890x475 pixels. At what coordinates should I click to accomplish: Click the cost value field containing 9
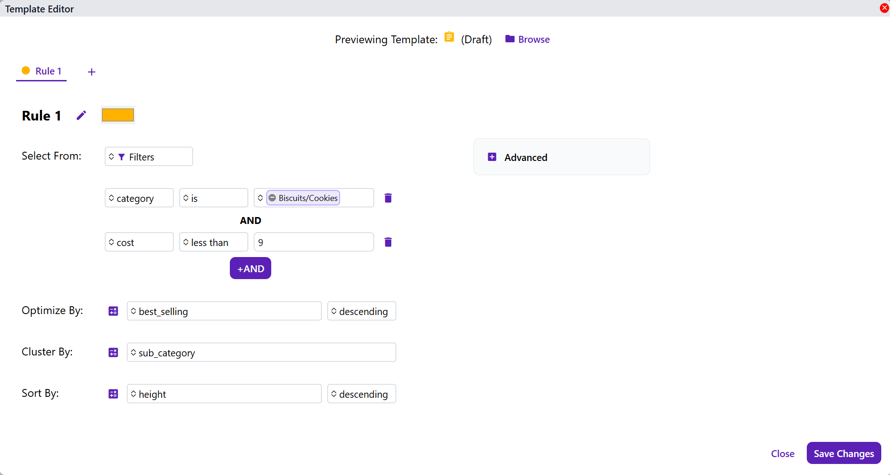[x=314, y=242]
